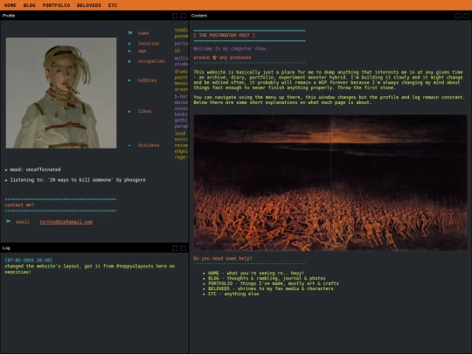Click the 'name' label in the profile

[143, 33]
